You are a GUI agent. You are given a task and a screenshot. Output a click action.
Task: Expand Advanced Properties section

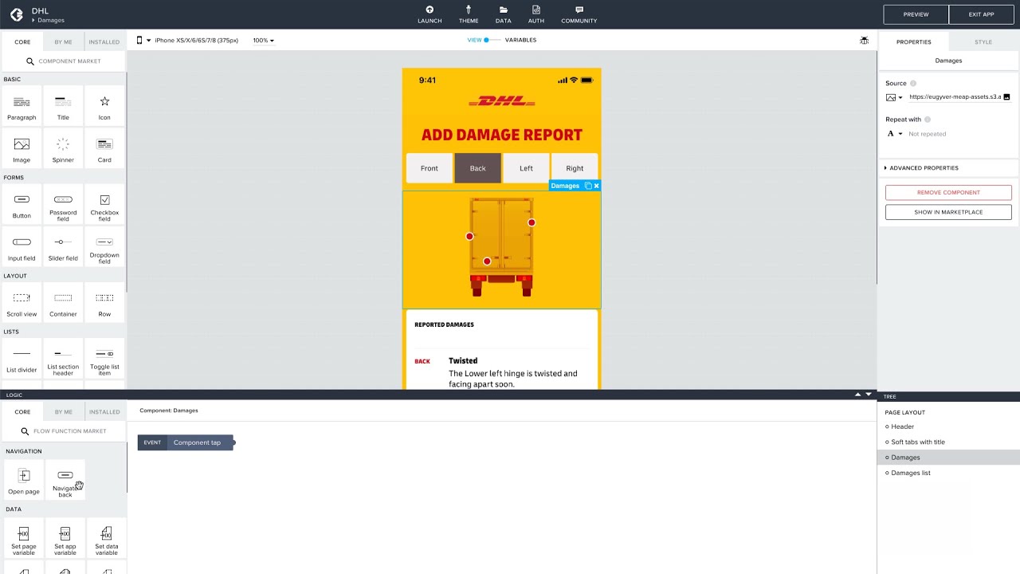coord(923,168)
